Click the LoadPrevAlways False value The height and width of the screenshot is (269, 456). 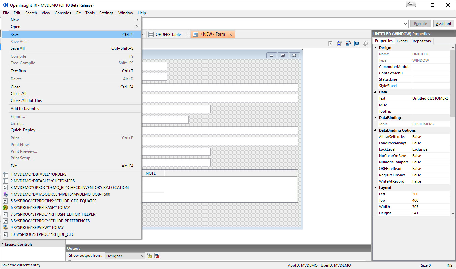430,143
